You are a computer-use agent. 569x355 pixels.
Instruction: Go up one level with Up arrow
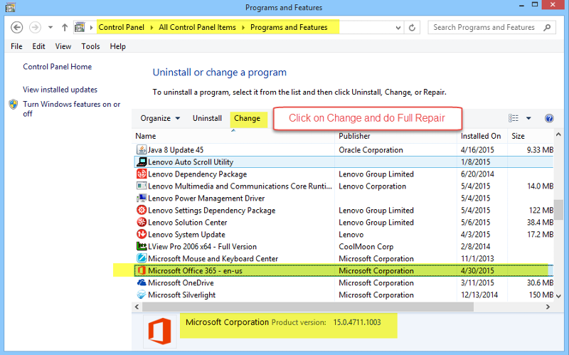tap(65, 28)
